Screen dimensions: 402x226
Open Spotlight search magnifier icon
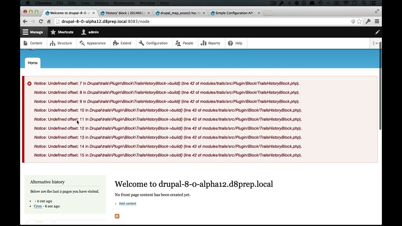(364, 3)
